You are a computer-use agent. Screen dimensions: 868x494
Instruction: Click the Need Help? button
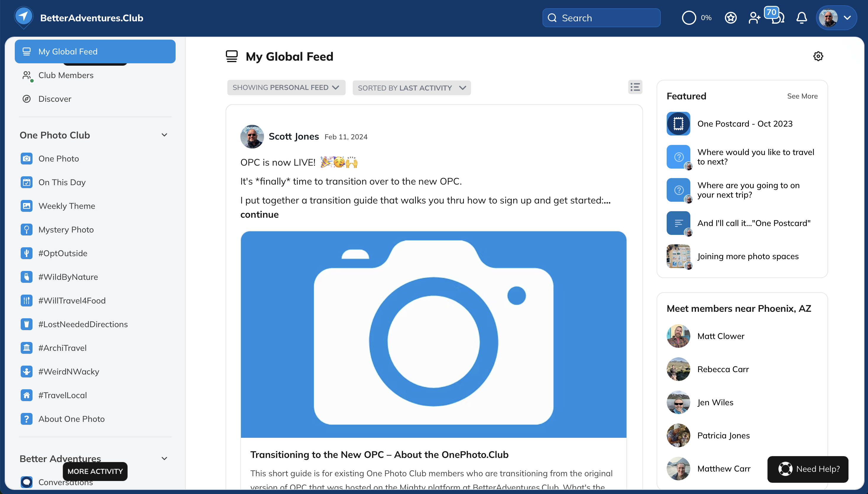808,469
